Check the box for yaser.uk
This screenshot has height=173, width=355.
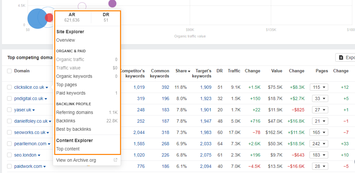coord(9,110)
